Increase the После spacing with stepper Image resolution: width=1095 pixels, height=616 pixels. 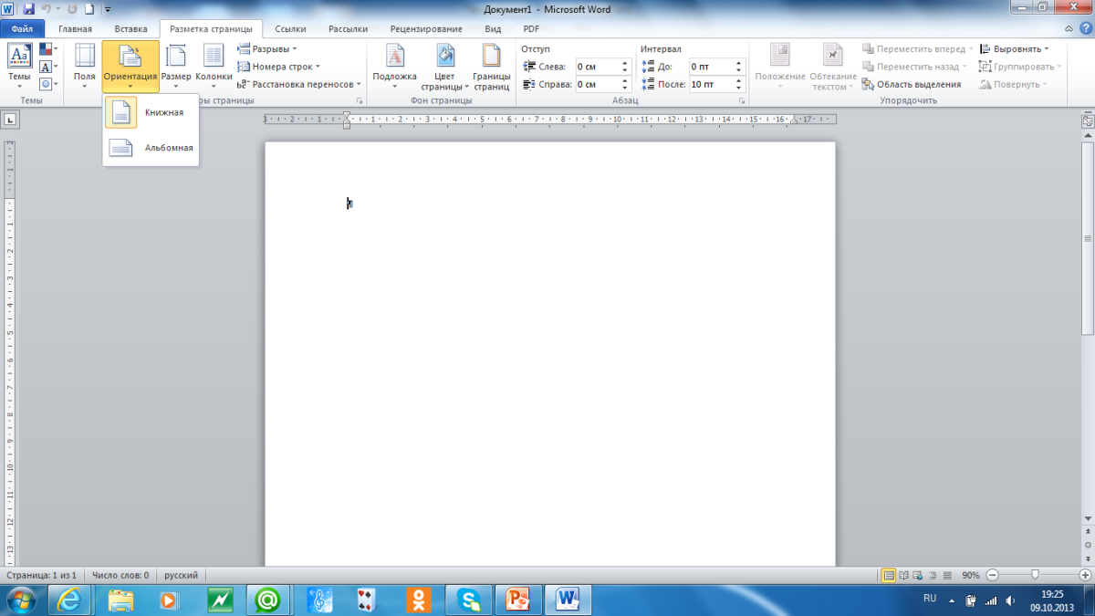pyautogui.click(x=740, y=80)
